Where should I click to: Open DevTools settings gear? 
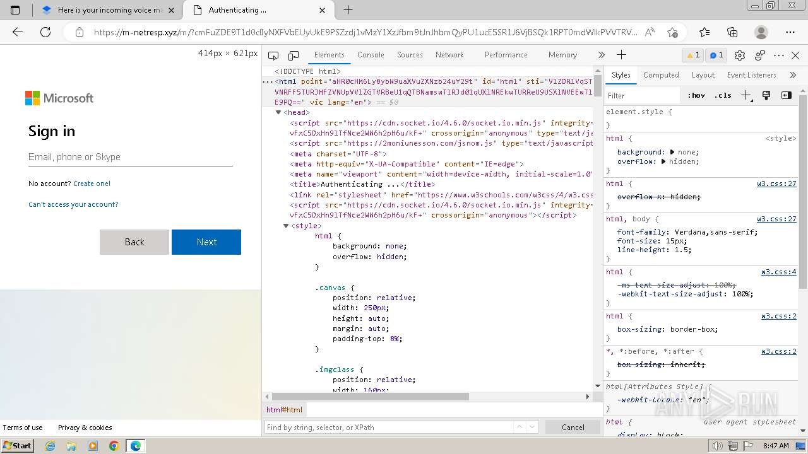pos(740,55)
